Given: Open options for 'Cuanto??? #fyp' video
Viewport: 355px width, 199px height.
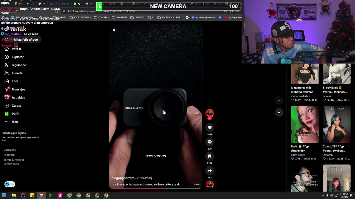Looking at the screenshot, I should click(349, 146).
